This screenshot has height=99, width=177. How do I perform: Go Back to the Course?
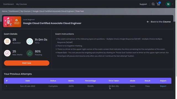[x=159, y=22]
